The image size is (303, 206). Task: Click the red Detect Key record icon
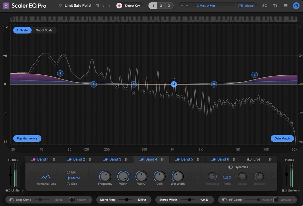tap(119, 5)
